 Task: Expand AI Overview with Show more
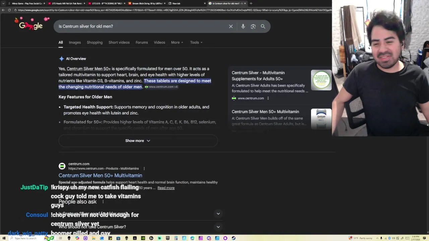[138, 141]
